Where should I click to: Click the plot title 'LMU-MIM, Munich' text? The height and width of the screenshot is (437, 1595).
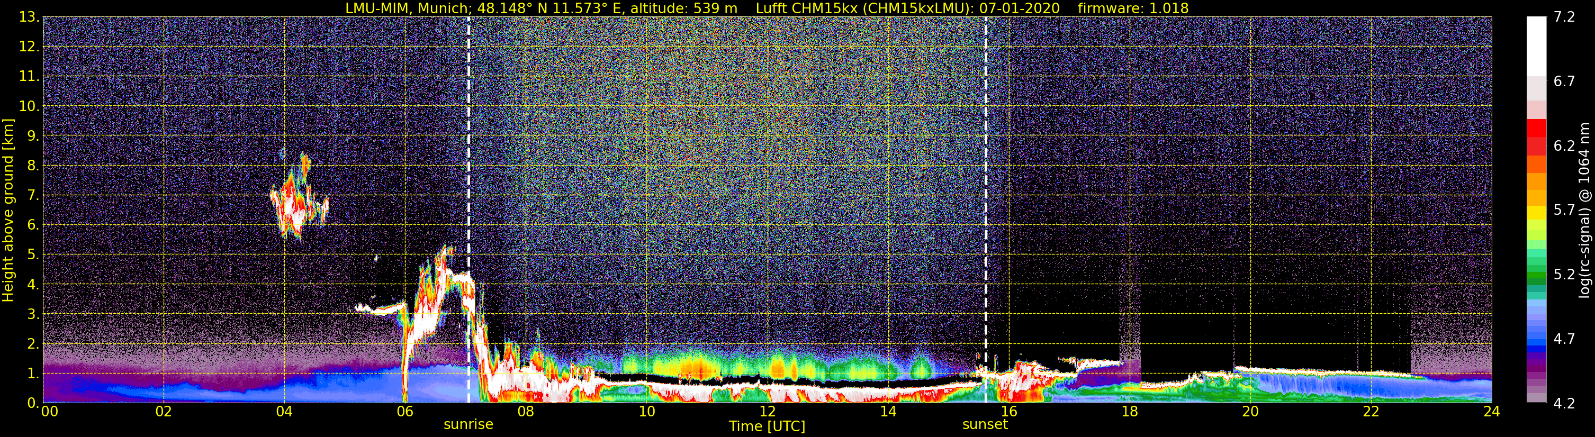coord(408,8)
